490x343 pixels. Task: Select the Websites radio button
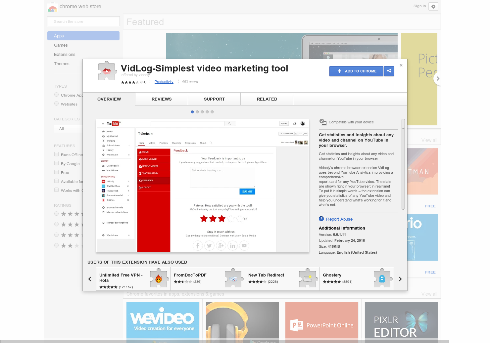(x=56, y=103)
